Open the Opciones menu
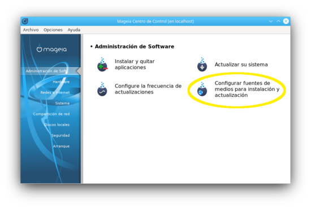This screenshot has height=208, width=311. 53,30
